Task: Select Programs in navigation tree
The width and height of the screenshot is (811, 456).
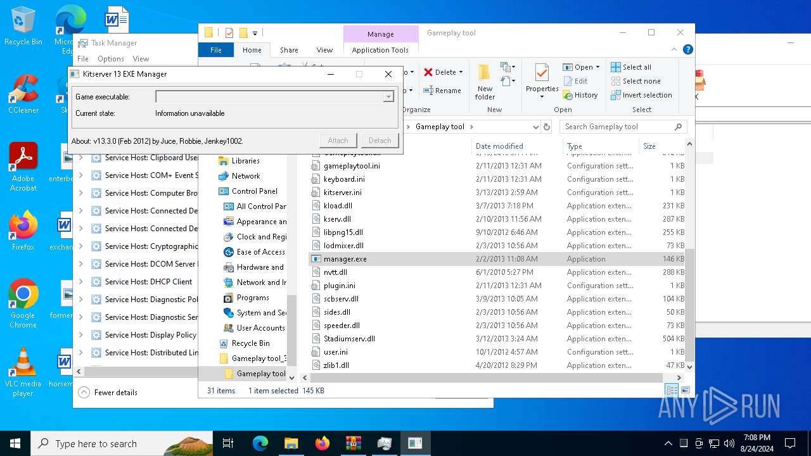Action: 253,298
